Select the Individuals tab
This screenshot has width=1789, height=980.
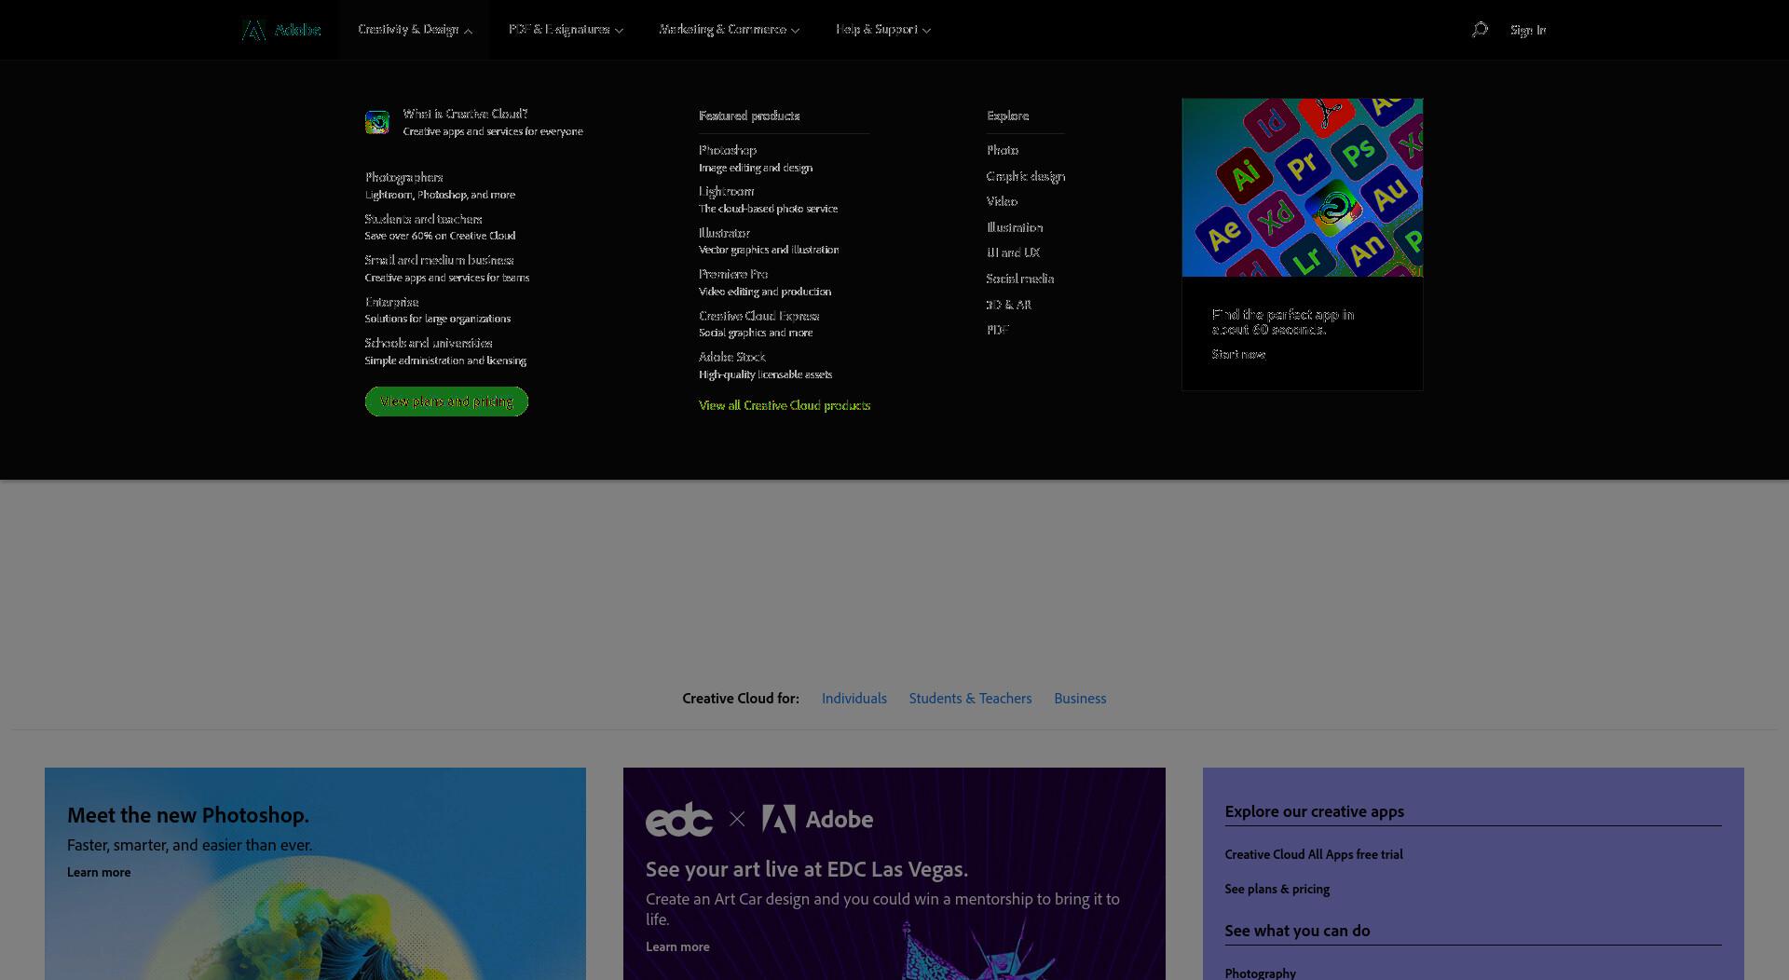[x=854, y=699]
